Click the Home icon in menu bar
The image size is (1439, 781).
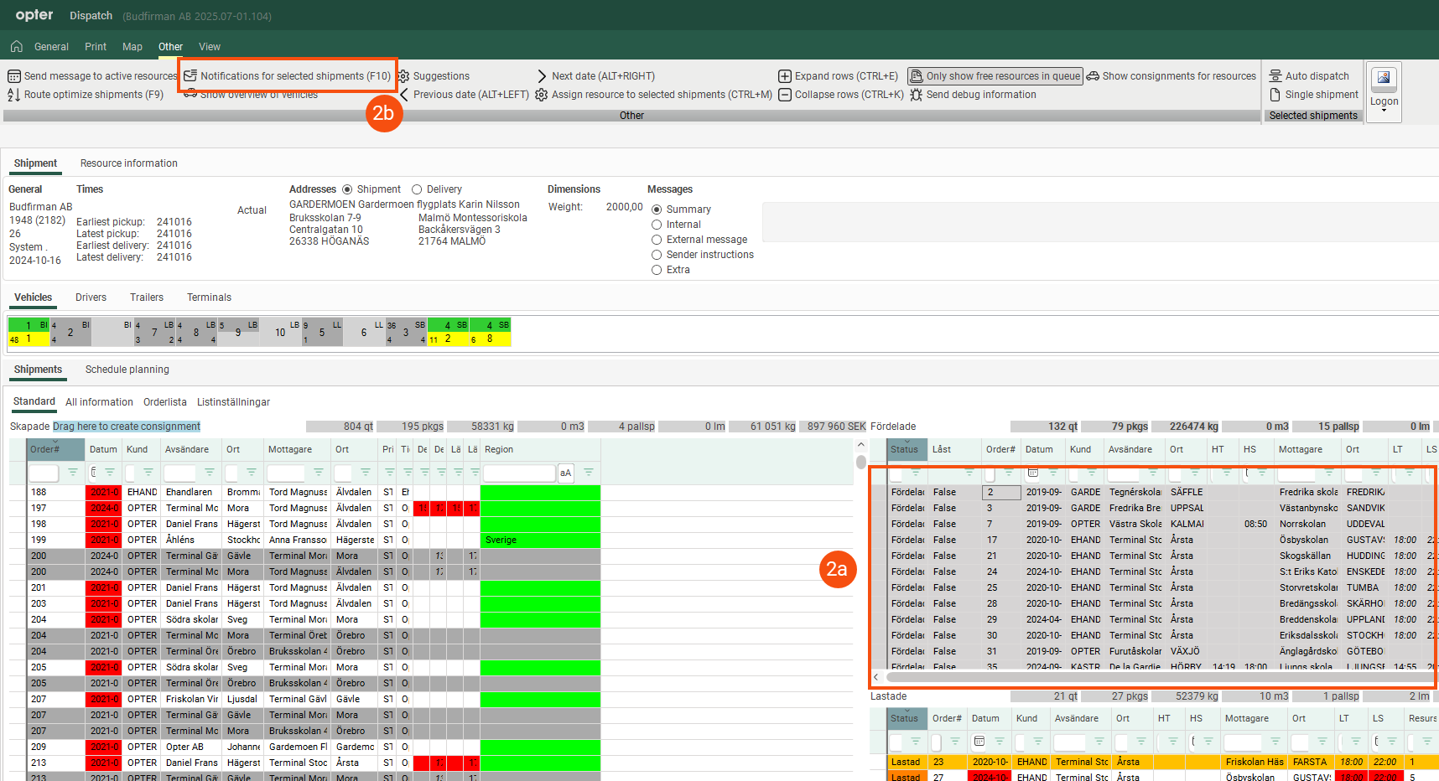point(16,46)
